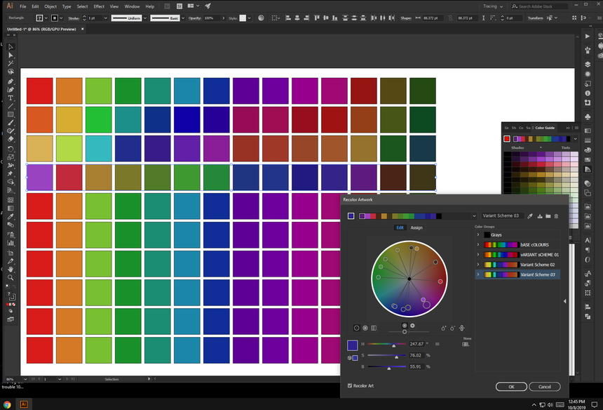Image resolution: width=603 pixels, height=410 pixels.
Task: Expand the bASE cOLOURS color group
Action: click(x=478, y=244)
